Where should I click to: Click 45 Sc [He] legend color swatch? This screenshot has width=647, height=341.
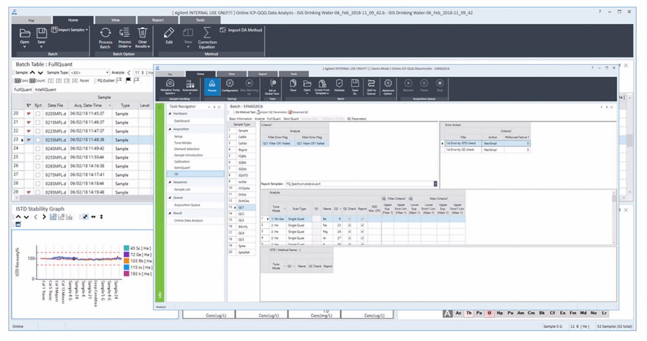point(126,248)
